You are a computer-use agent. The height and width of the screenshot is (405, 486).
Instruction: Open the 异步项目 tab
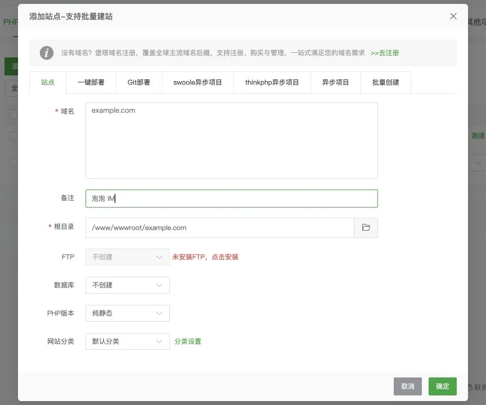[336, 83]
